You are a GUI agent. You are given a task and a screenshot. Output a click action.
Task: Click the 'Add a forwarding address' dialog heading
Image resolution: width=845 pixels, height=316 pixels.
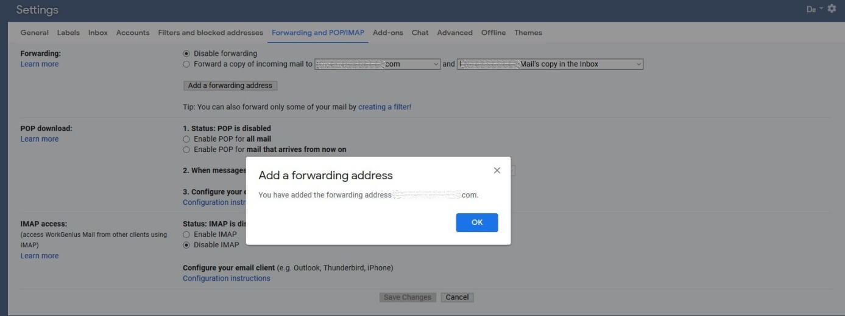[325, 175]
